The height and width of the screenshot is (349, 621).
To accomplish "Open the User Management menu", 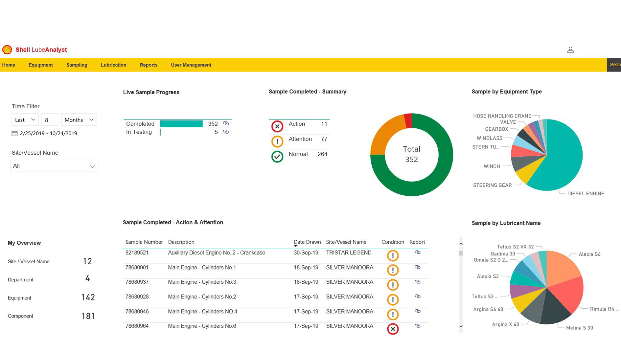I will click(191, 65).
